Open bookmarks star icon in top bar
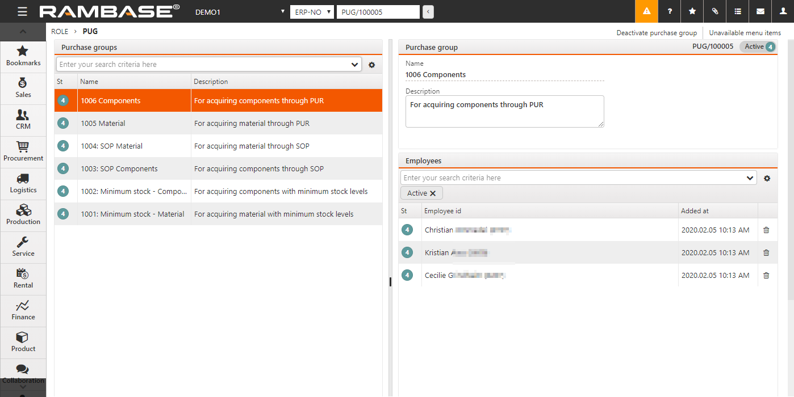794x397 pixels. pos(692,11)
